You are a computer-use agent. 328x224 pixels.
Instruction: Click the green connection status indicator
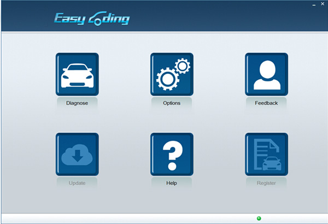click(x=259, y=218)
